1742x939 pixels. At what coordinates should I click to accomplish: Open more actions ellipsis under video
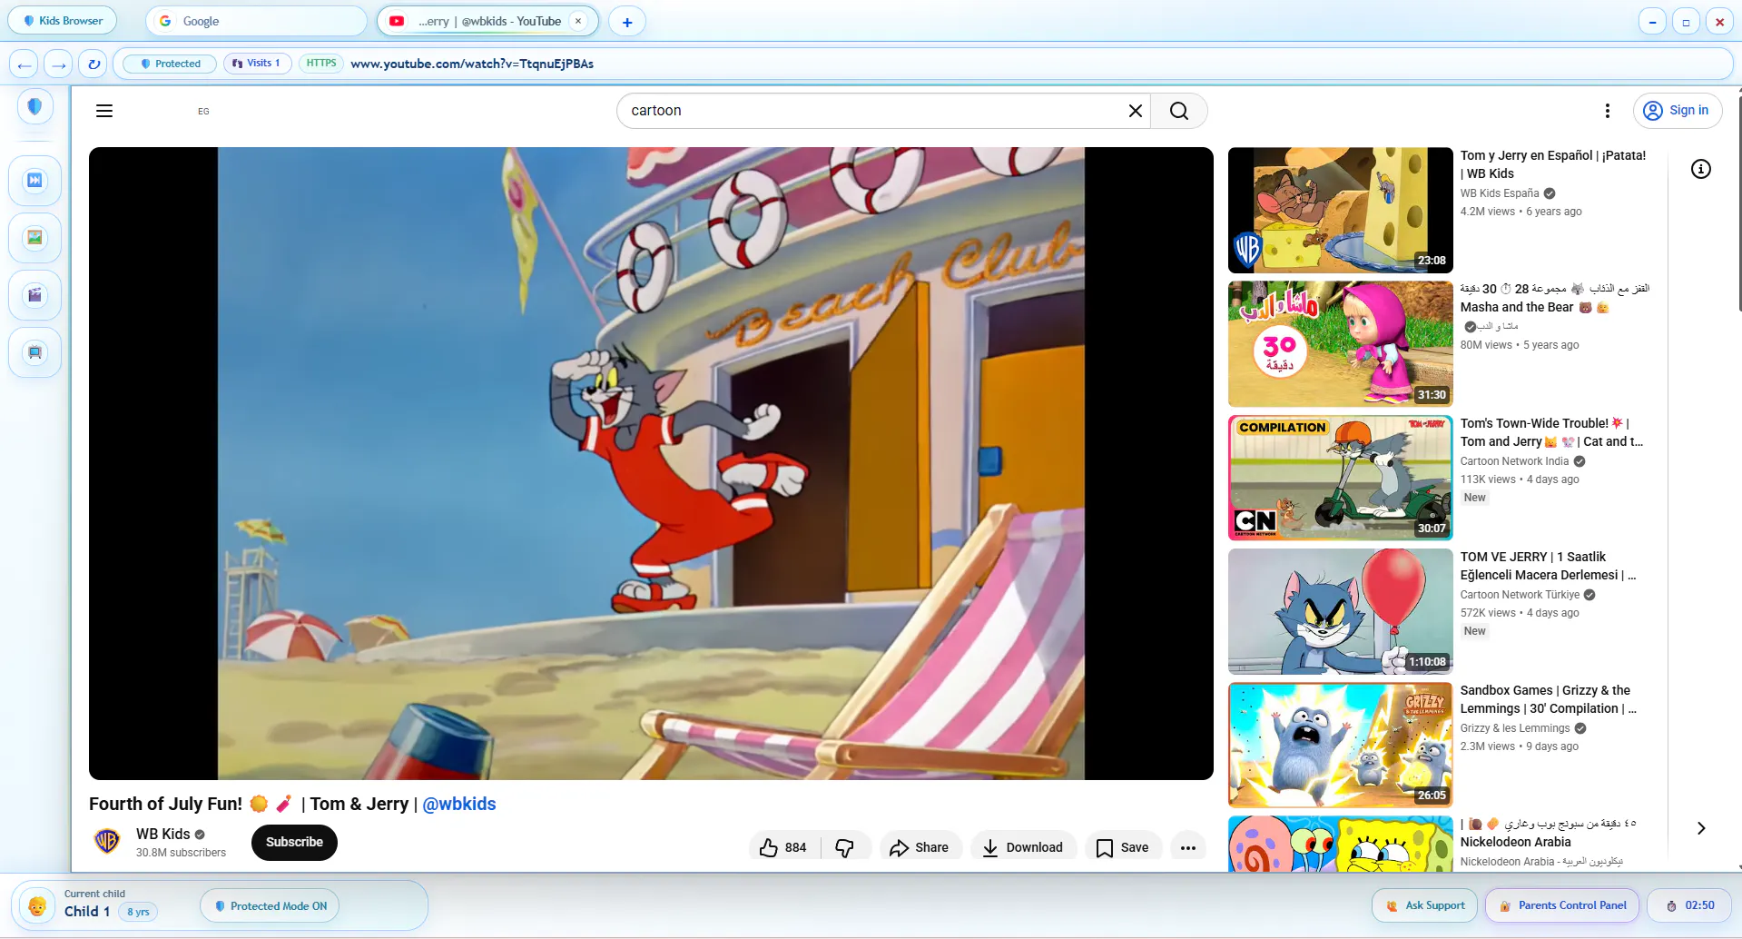1188,847
